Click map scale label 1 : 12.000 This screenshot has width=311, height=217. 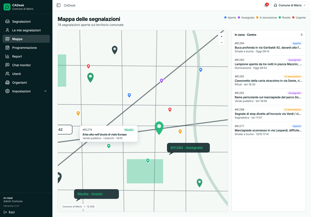pyautogui.click(x=79, y=206)
